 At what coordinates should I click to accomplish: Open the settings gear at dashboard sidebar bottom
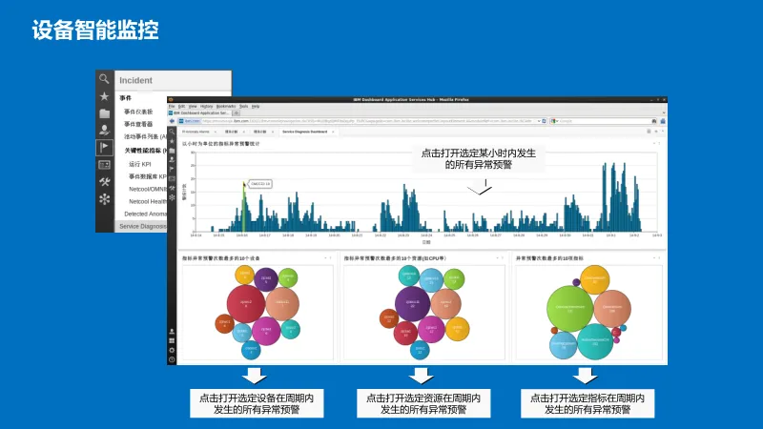[x=172, y=350]
